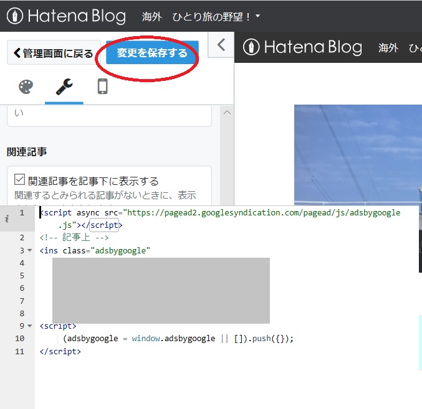
Task: Click line number 10 in the gutter
Action: pyautogui.click(x=20, y=339)
